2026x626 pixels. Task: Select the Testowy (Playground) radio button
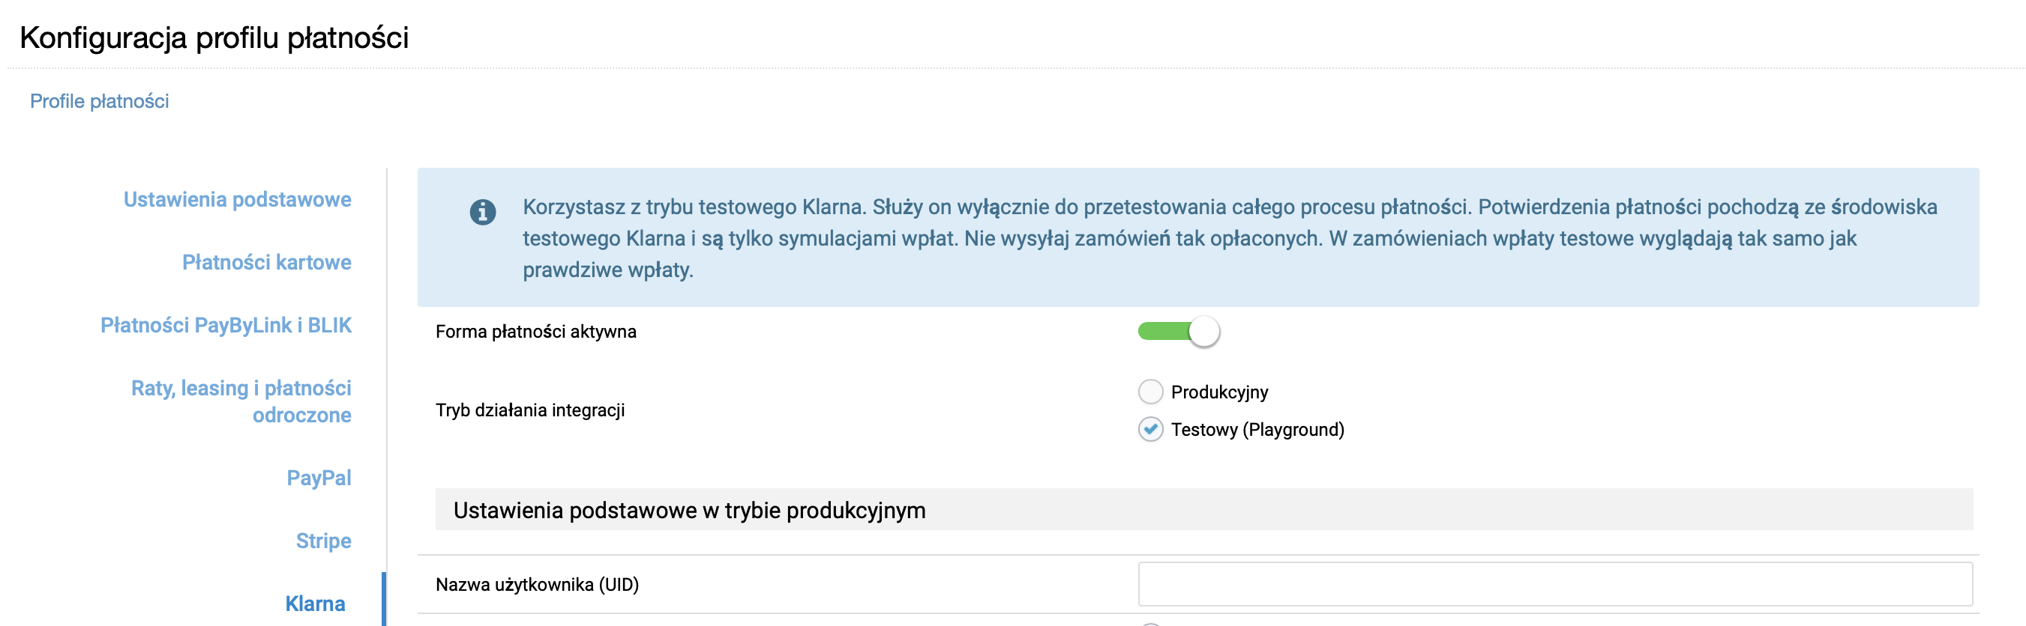coord(1150,429)
